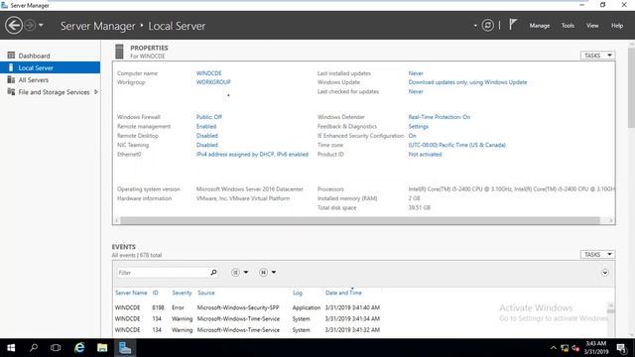Click the network tray icon
Screen dimensions: 635x357
coord(565,348)
